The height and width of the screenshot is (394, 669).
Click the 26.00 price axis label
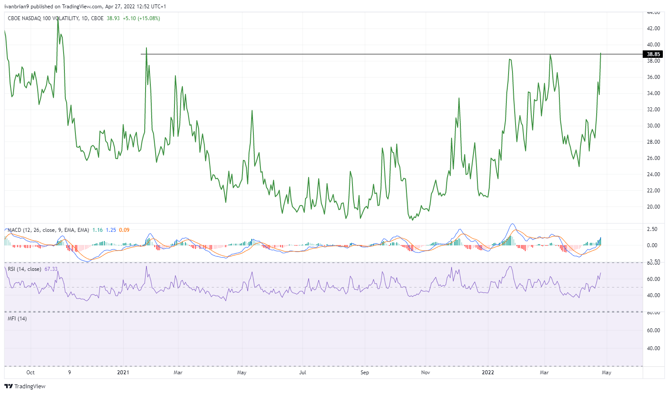click(x=653, y=158)
